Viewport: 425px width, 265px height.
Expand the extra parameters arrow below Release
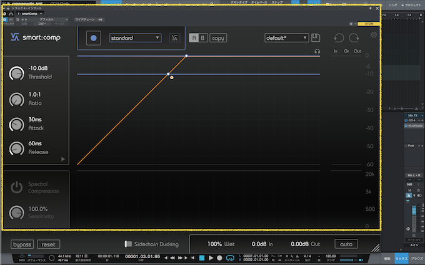click(x=63, y=159)
